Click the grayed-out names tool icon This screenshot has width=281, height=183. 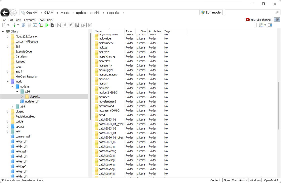tap(29, 25)
